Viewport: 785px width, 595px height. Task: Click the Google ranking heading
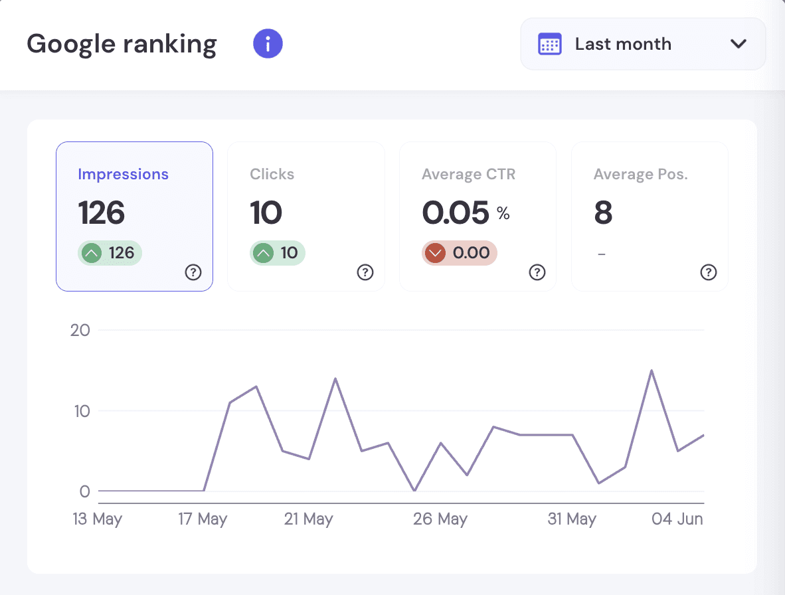pyautogui.click(x=122, y=44)
